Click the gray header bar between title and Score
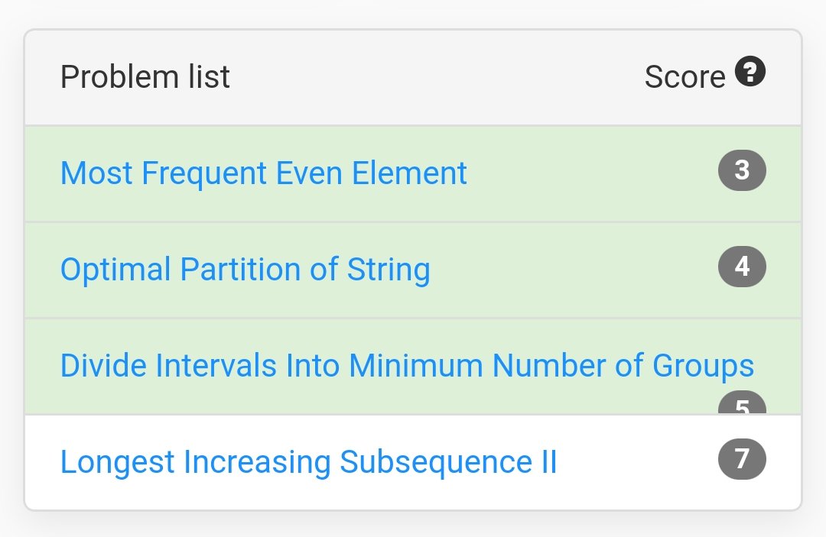 coord(437,77)
